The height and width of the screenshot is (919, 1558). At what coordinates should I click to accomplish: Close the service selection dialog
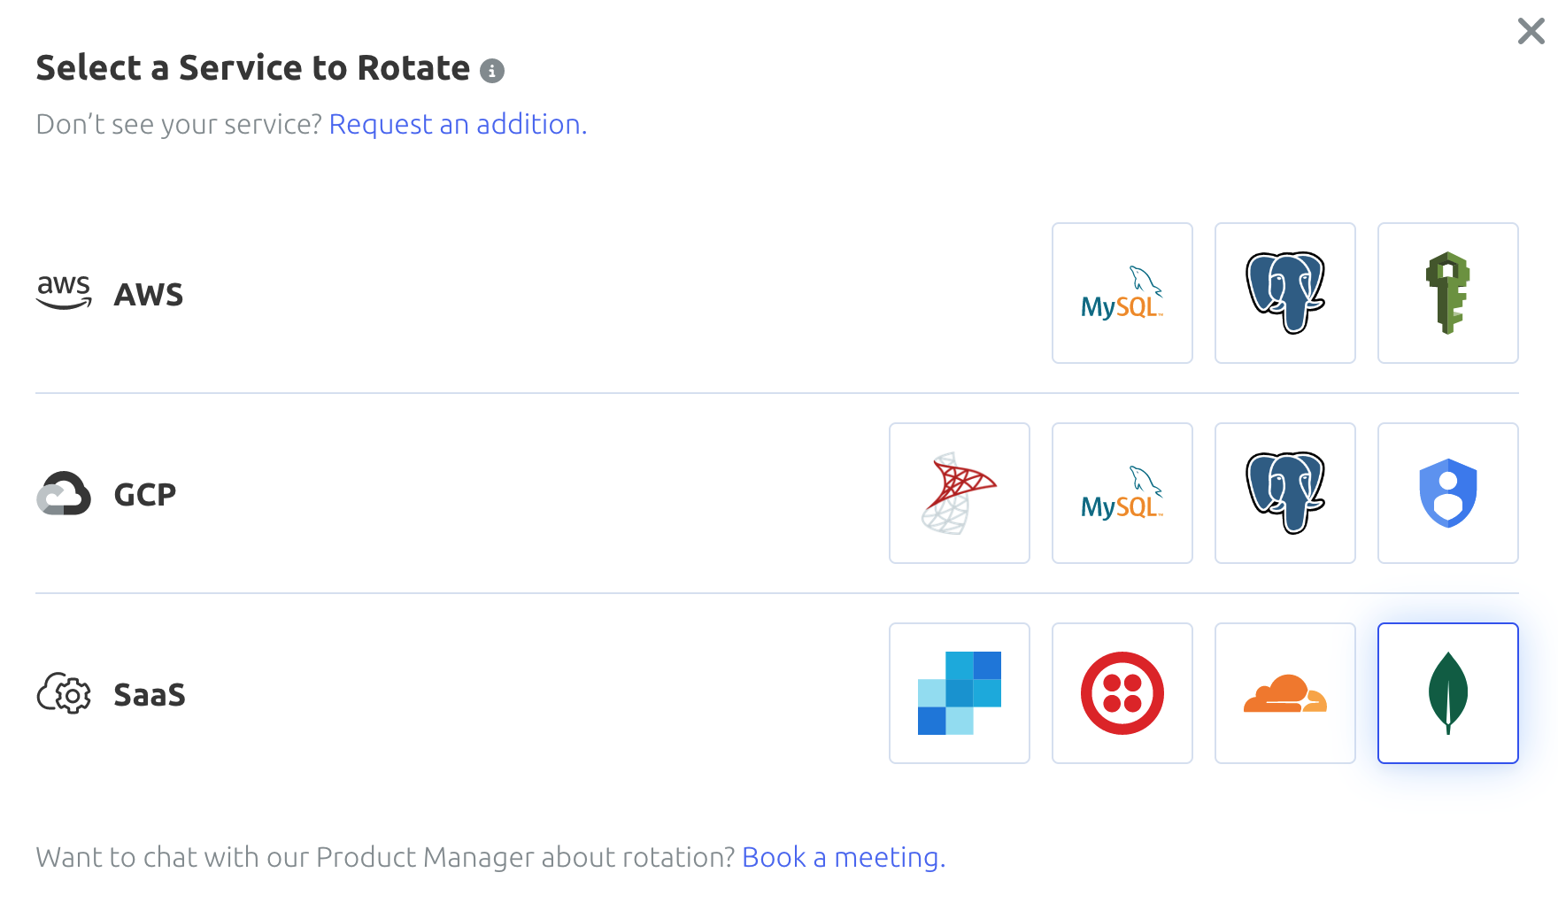click(1531, 31)
